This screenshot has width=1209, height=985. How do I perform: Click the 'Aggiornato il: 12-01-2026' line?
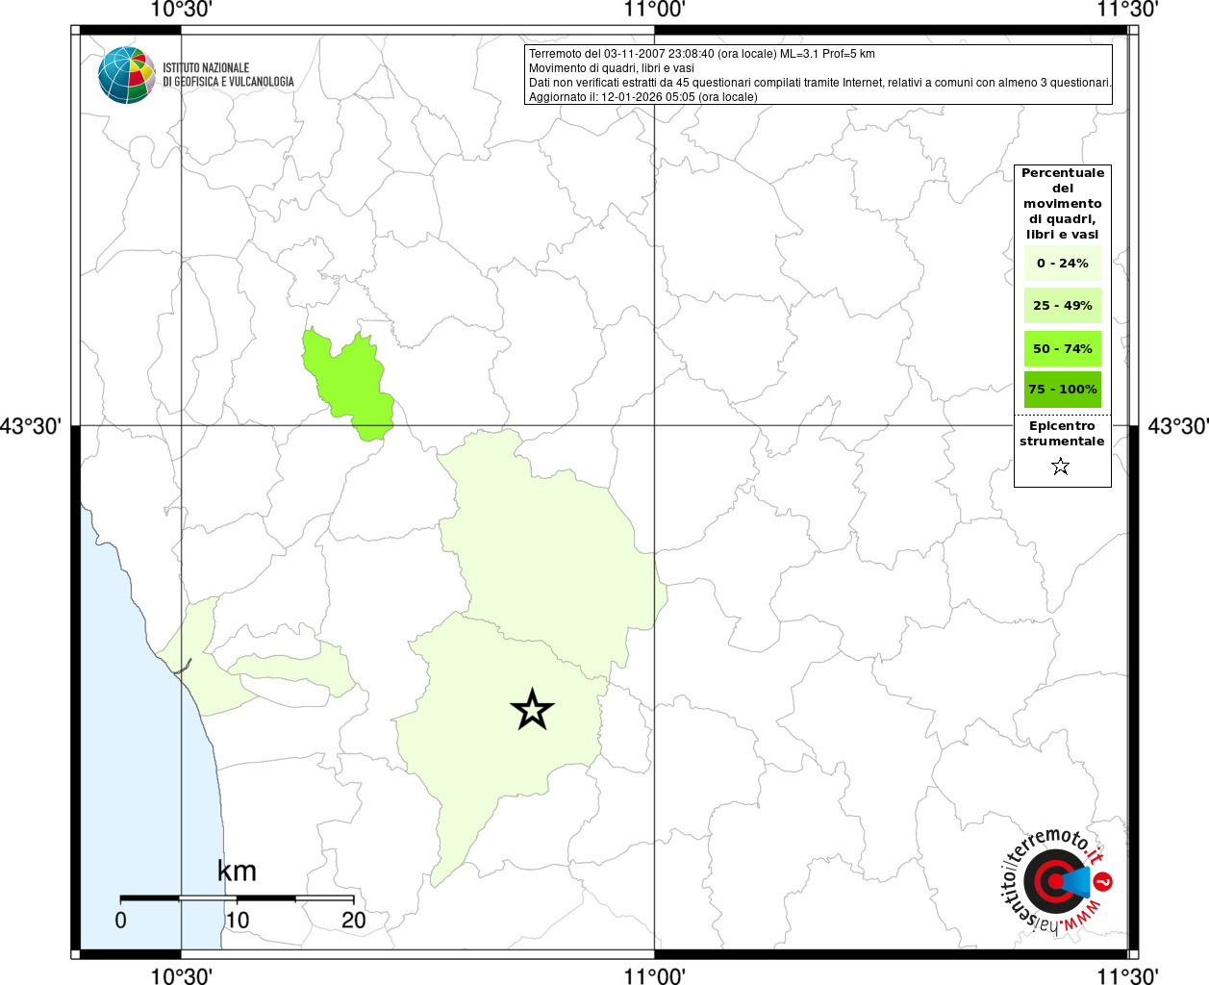point(642,97)
